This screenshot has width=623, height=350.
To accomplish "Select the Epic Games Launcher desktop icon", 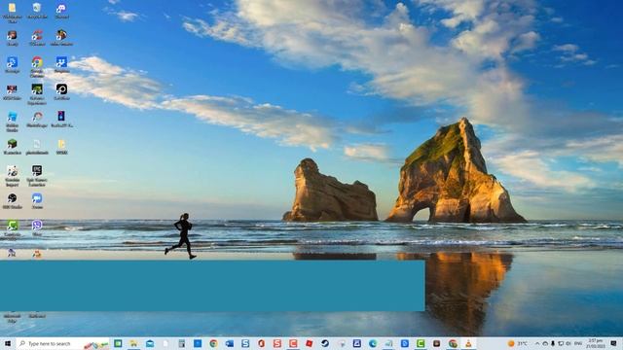I will 37,176.
